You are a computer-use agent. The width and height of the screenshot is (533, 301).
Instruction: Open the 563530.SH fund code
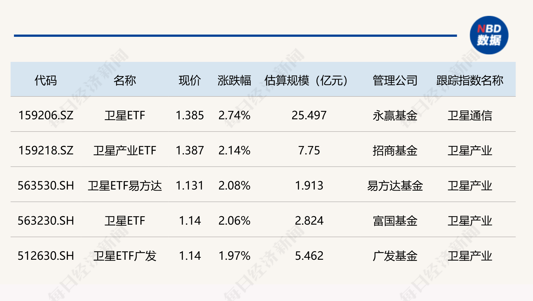[46, 186]
